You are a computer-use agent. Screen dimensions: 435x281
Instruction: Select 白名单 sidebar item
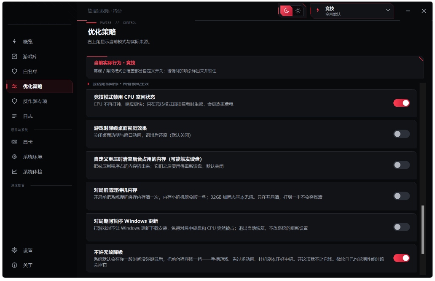39,71
